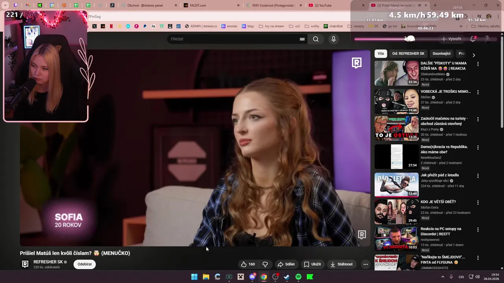
Task: Open the chabrBob bookmark
Action: coord(333,26)
